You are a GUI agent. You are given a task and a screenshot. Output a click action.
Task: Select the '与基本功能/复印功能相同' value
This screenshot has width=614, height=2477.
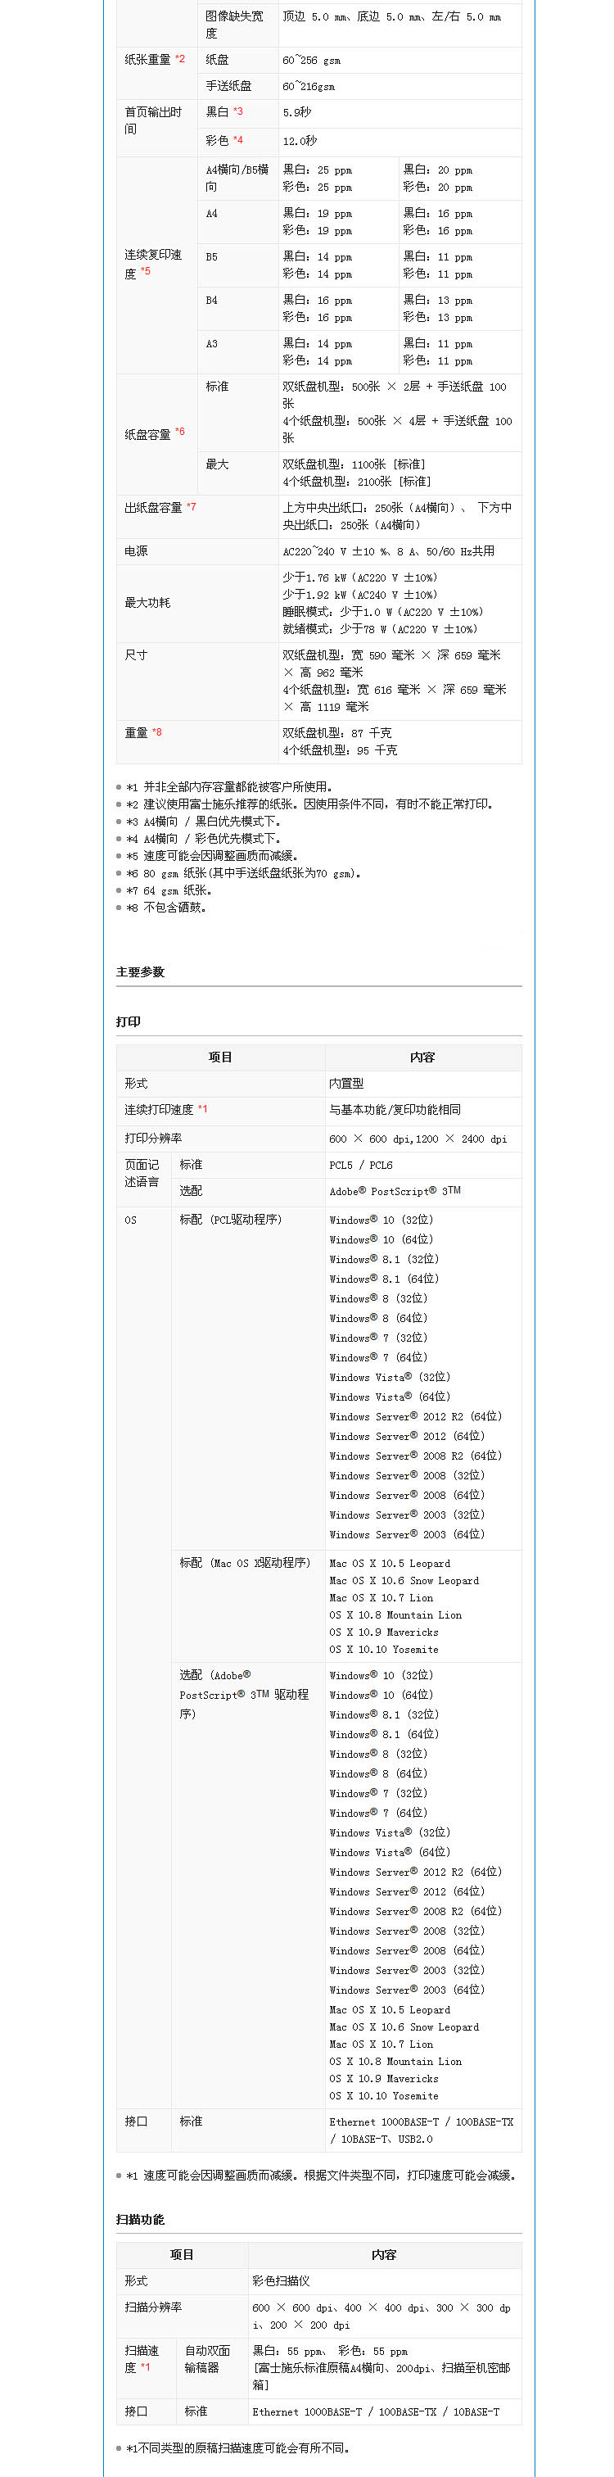395,1109
